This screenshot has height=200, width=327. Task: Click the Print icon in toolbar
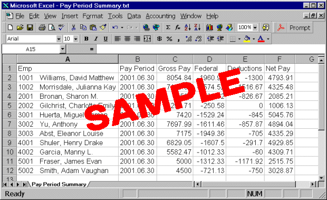42,27
